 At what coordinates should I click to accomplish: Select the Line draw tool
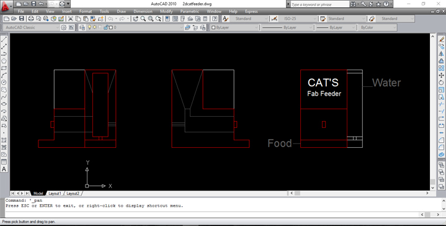coord(4,39)
